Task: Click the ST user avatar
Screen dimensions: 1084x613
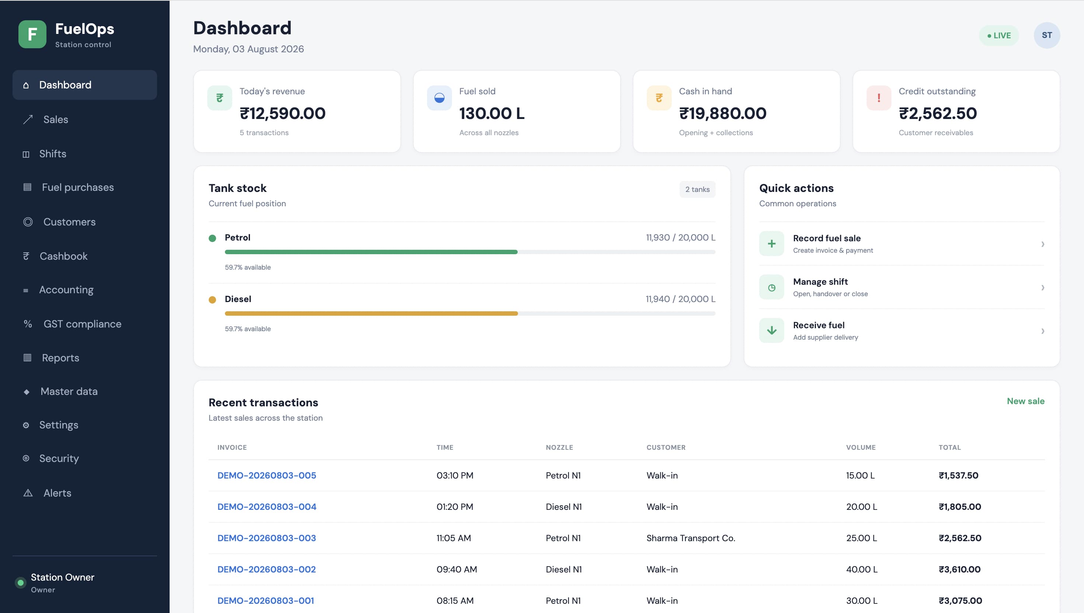Action: coord(1046,35)
